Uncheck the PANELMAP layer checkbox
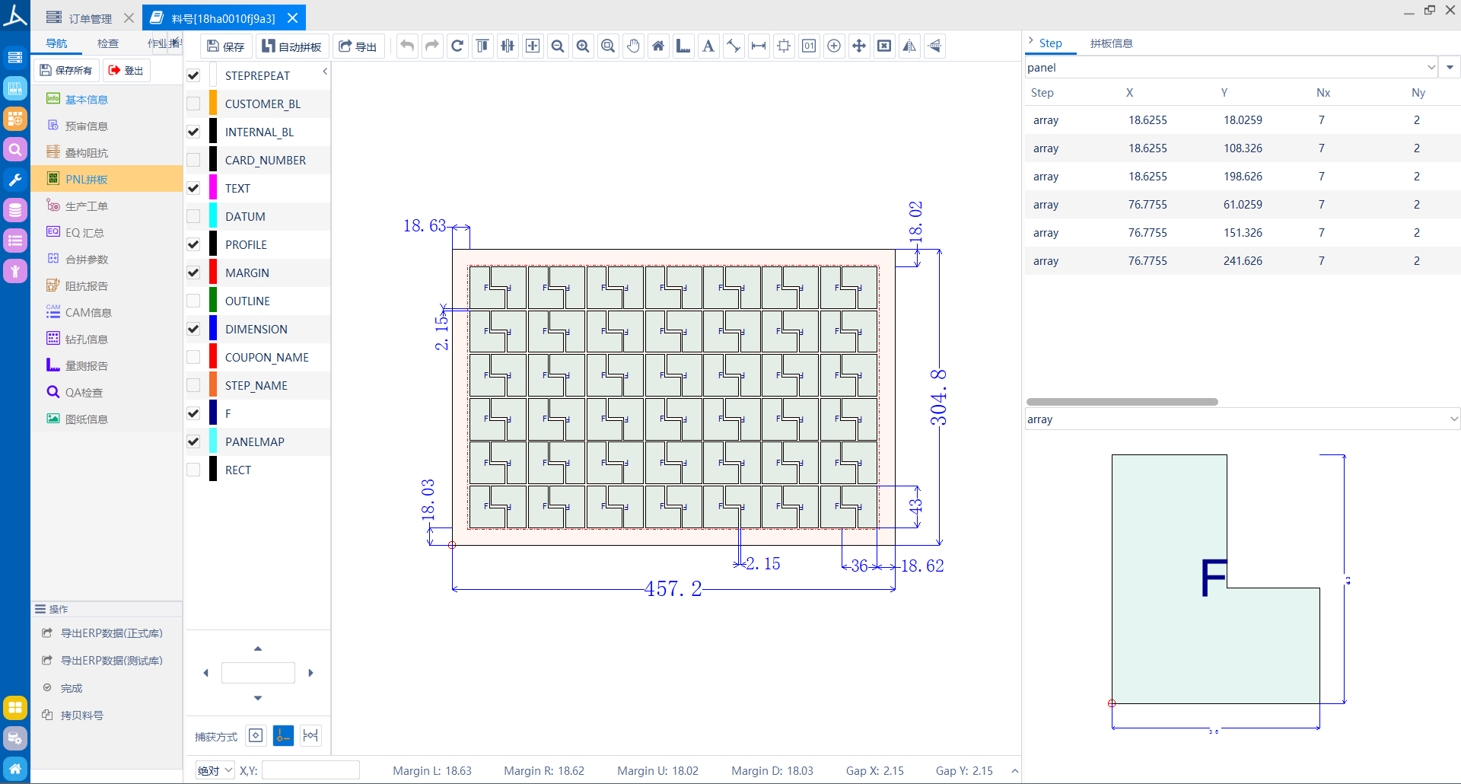This screenshot has height=784, width=1461. click(193, 441)
